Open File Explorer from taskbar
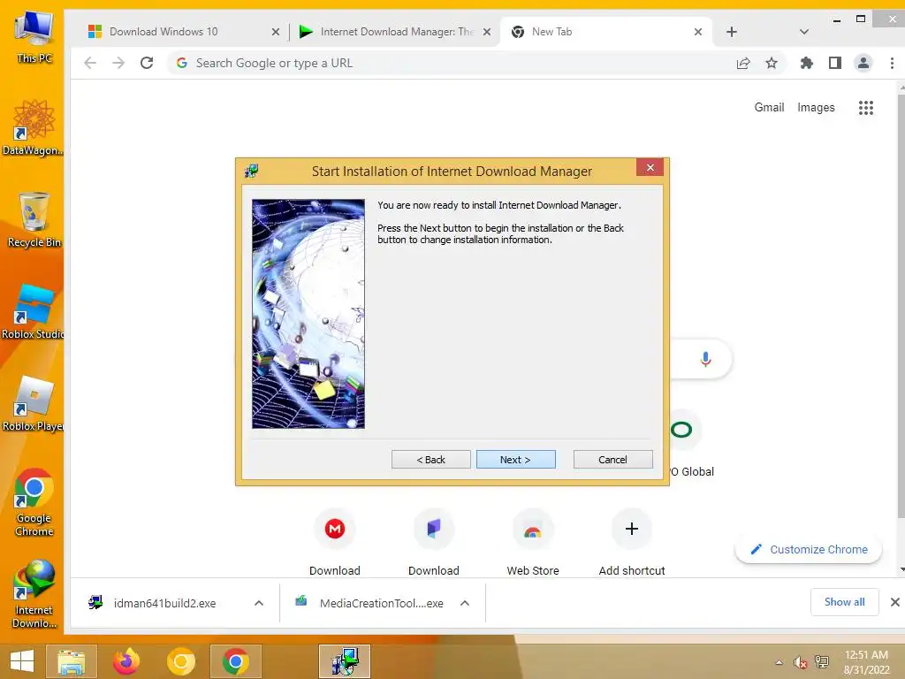 point(71,661)
